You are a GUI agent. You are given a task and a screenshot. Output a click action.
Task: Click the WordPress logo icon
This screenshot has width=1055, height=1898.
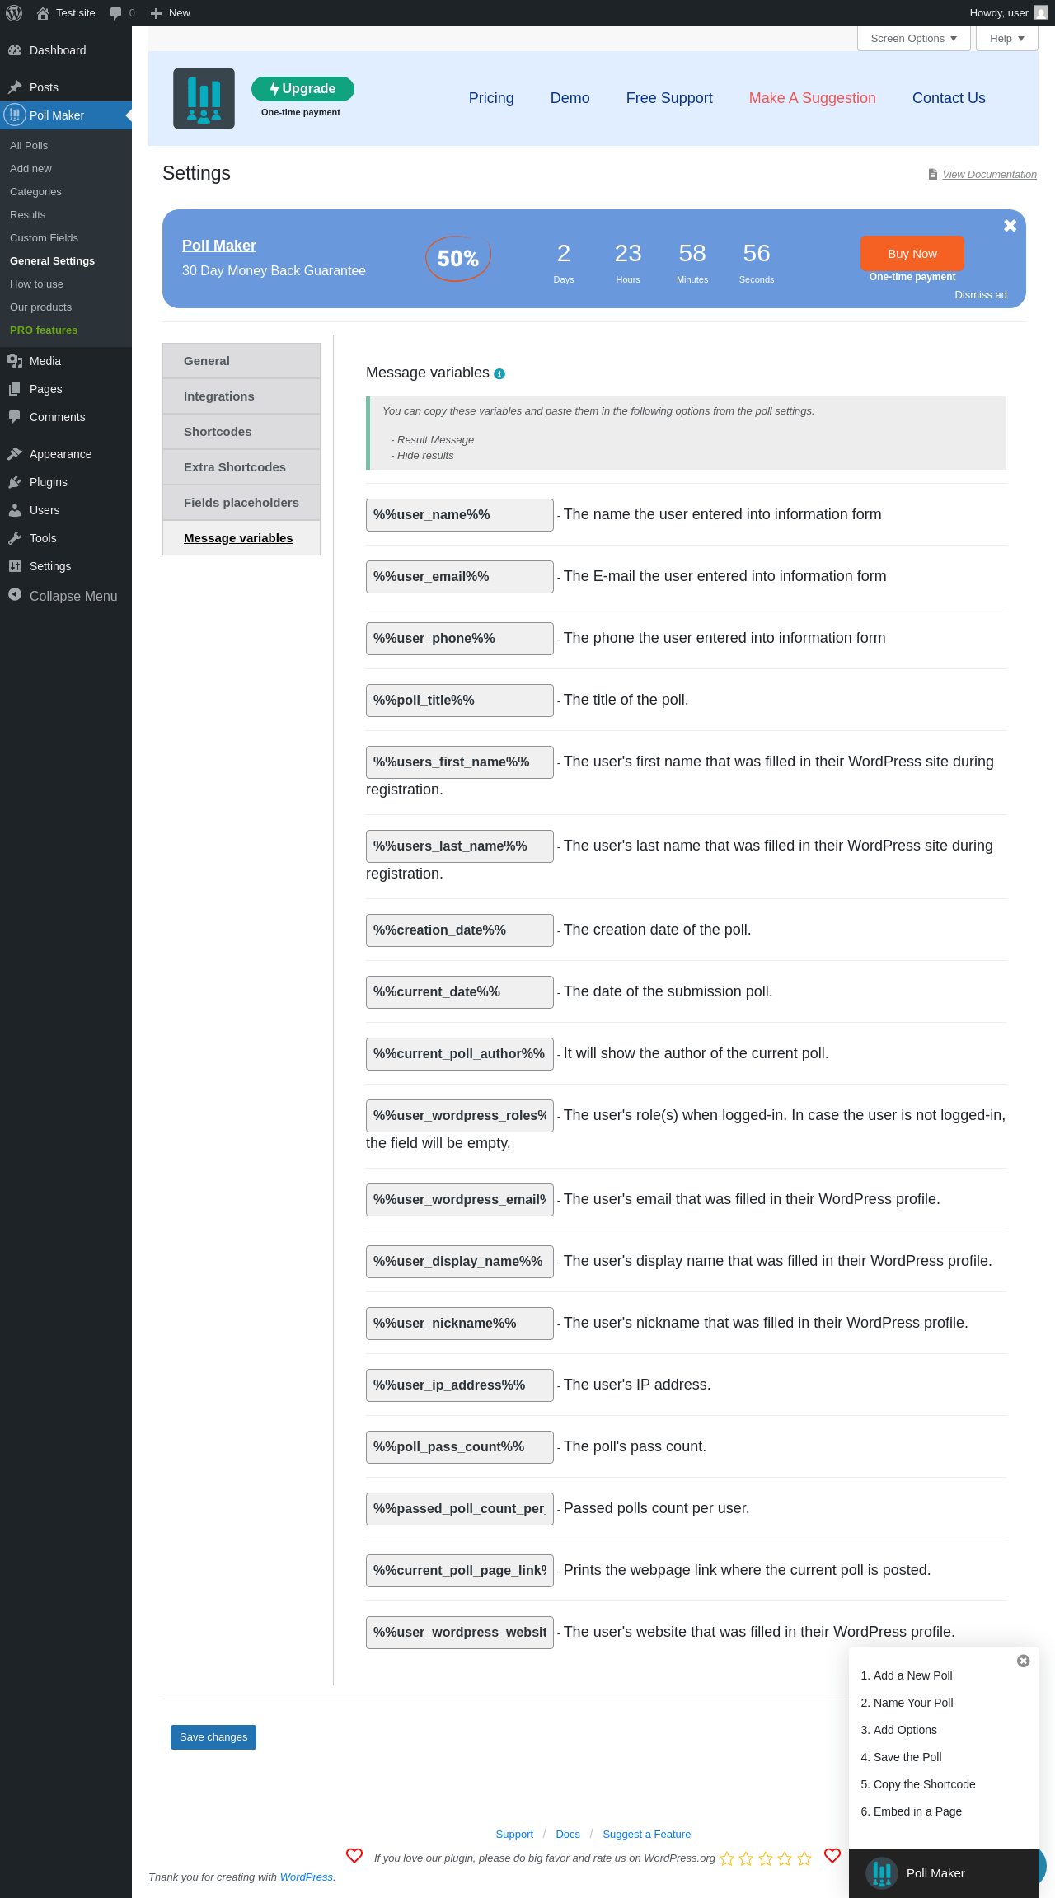coord(14,13)
